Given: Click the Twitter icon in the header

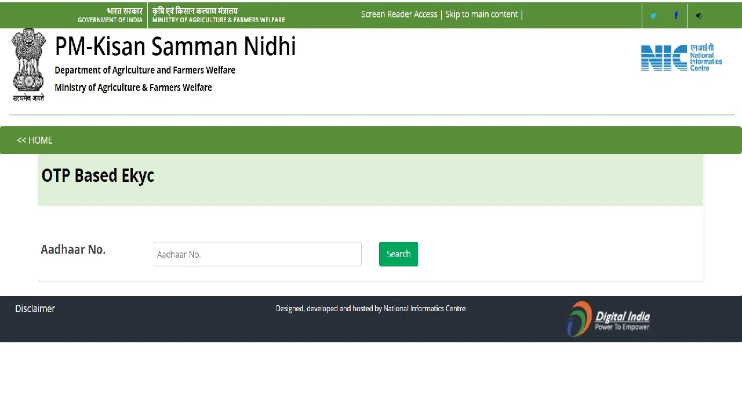Looking at the screenshot, I should (x=653, y=16).
